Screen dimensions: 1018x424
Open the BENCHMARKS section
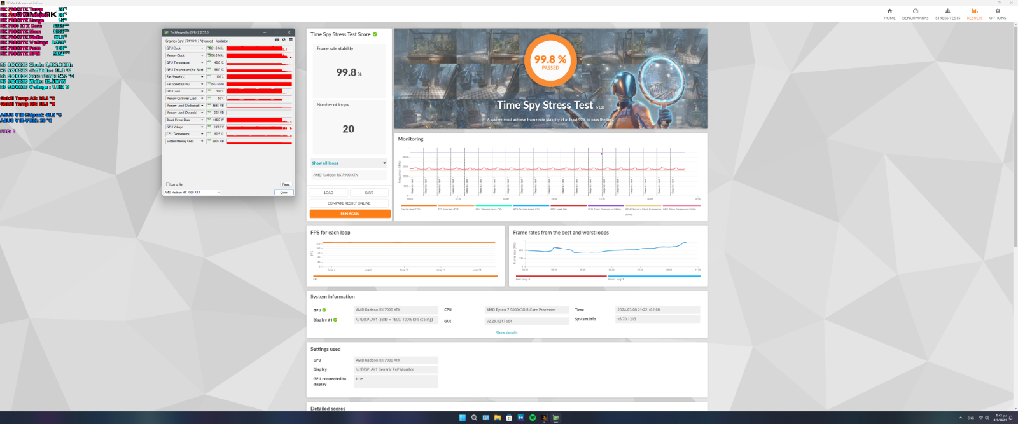(x=915, y=14)
